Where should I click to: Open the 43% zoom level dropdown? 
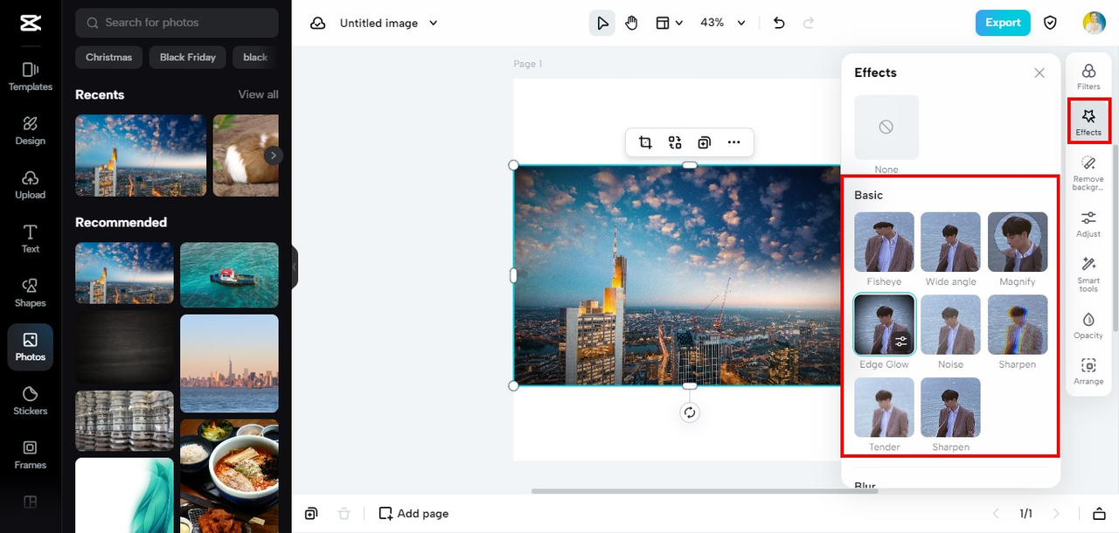tap(723, 23)
